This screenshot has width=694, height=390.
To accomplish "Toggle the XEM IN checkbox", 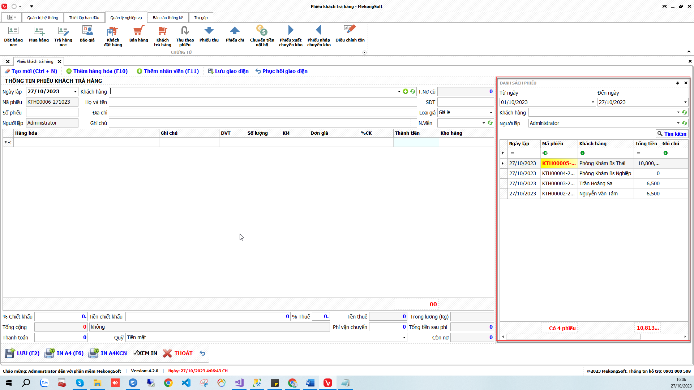I will click(x=136, y=353).
